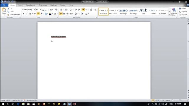
Task: Open the Replace dialog
Action: pos(183,11)
